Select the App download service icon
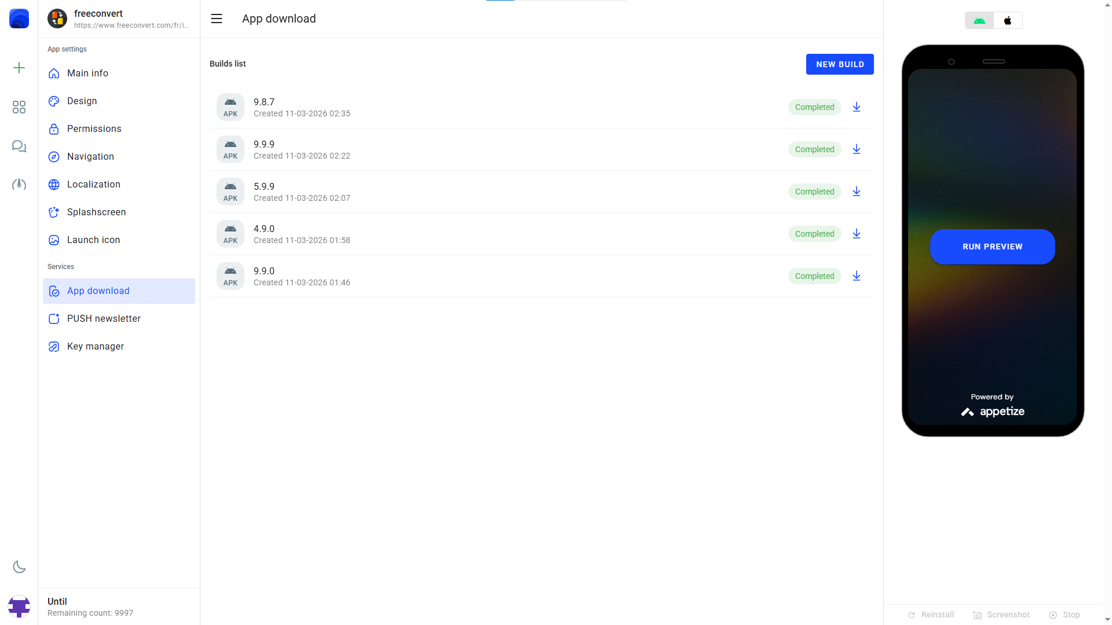This screenshot has height=625, width=1112. click(x=54, y=291)
